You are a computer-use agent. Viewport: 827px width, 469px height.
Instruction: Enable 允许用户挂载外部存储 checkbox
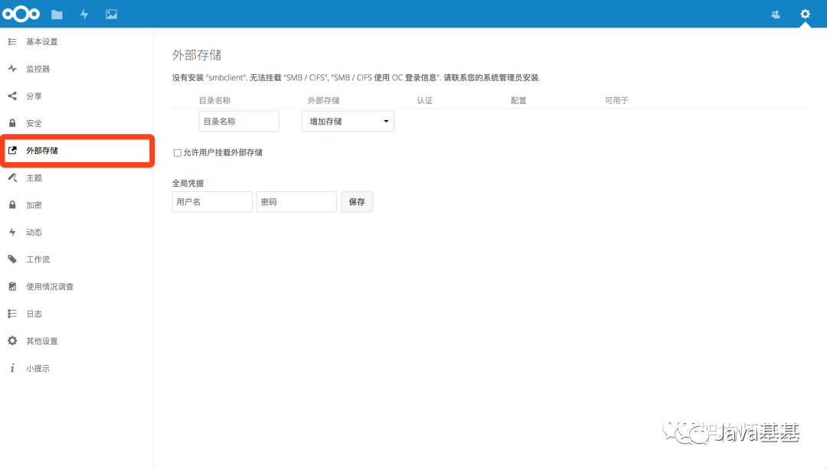178,153
